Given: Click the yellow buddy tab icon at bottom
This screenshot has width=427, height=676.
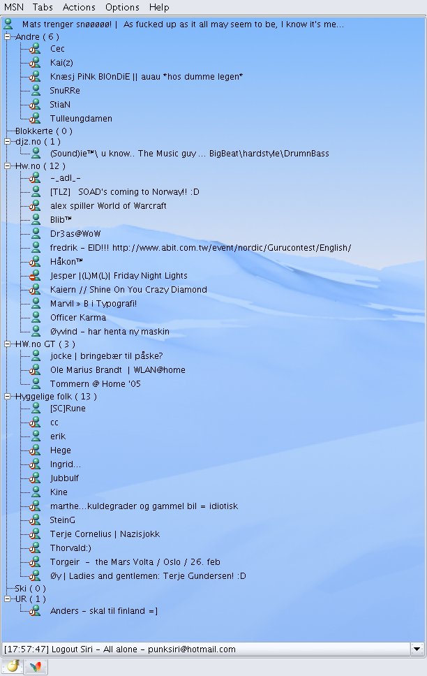Looking at the screenshot, I should tap(12, 666).
